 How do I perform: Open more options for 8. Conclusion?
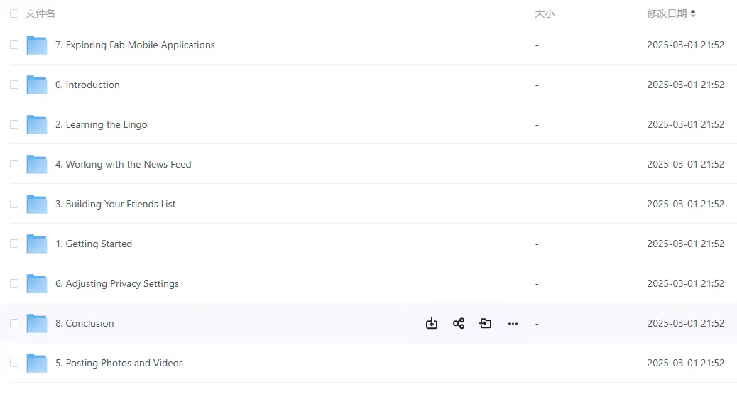513,324
